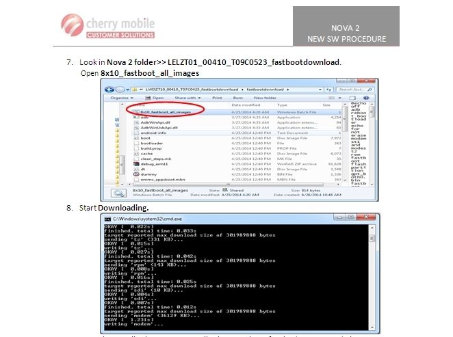Click the dummy BIN file icon
This screenshot has height=337, width=453.
tap(136, 174)
